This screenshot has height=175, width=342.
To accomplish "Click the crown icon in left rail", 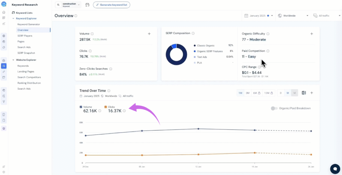I will pyautogui.click(x=4, y=128).
